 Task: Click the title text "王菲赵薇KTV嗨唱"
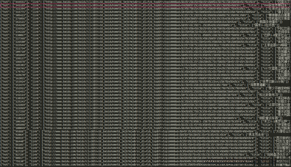pyautogui.click(x=276, y=45)
